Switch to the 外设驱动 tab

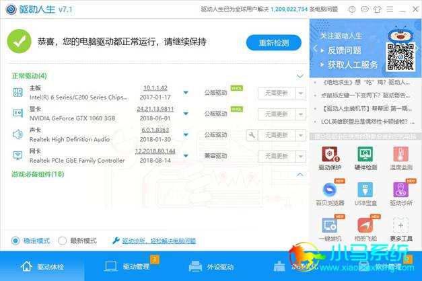[x=211, y=266]
